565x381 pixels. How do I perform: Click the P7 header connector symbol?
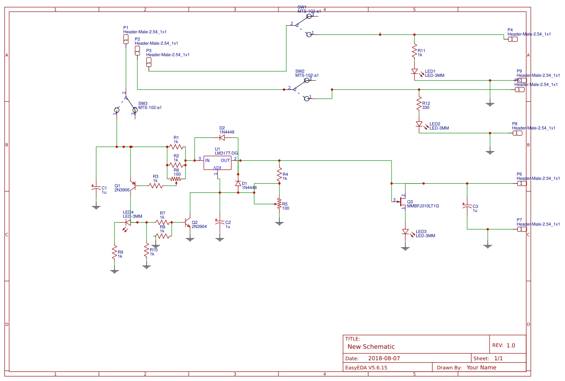click(x=522, y=229)
